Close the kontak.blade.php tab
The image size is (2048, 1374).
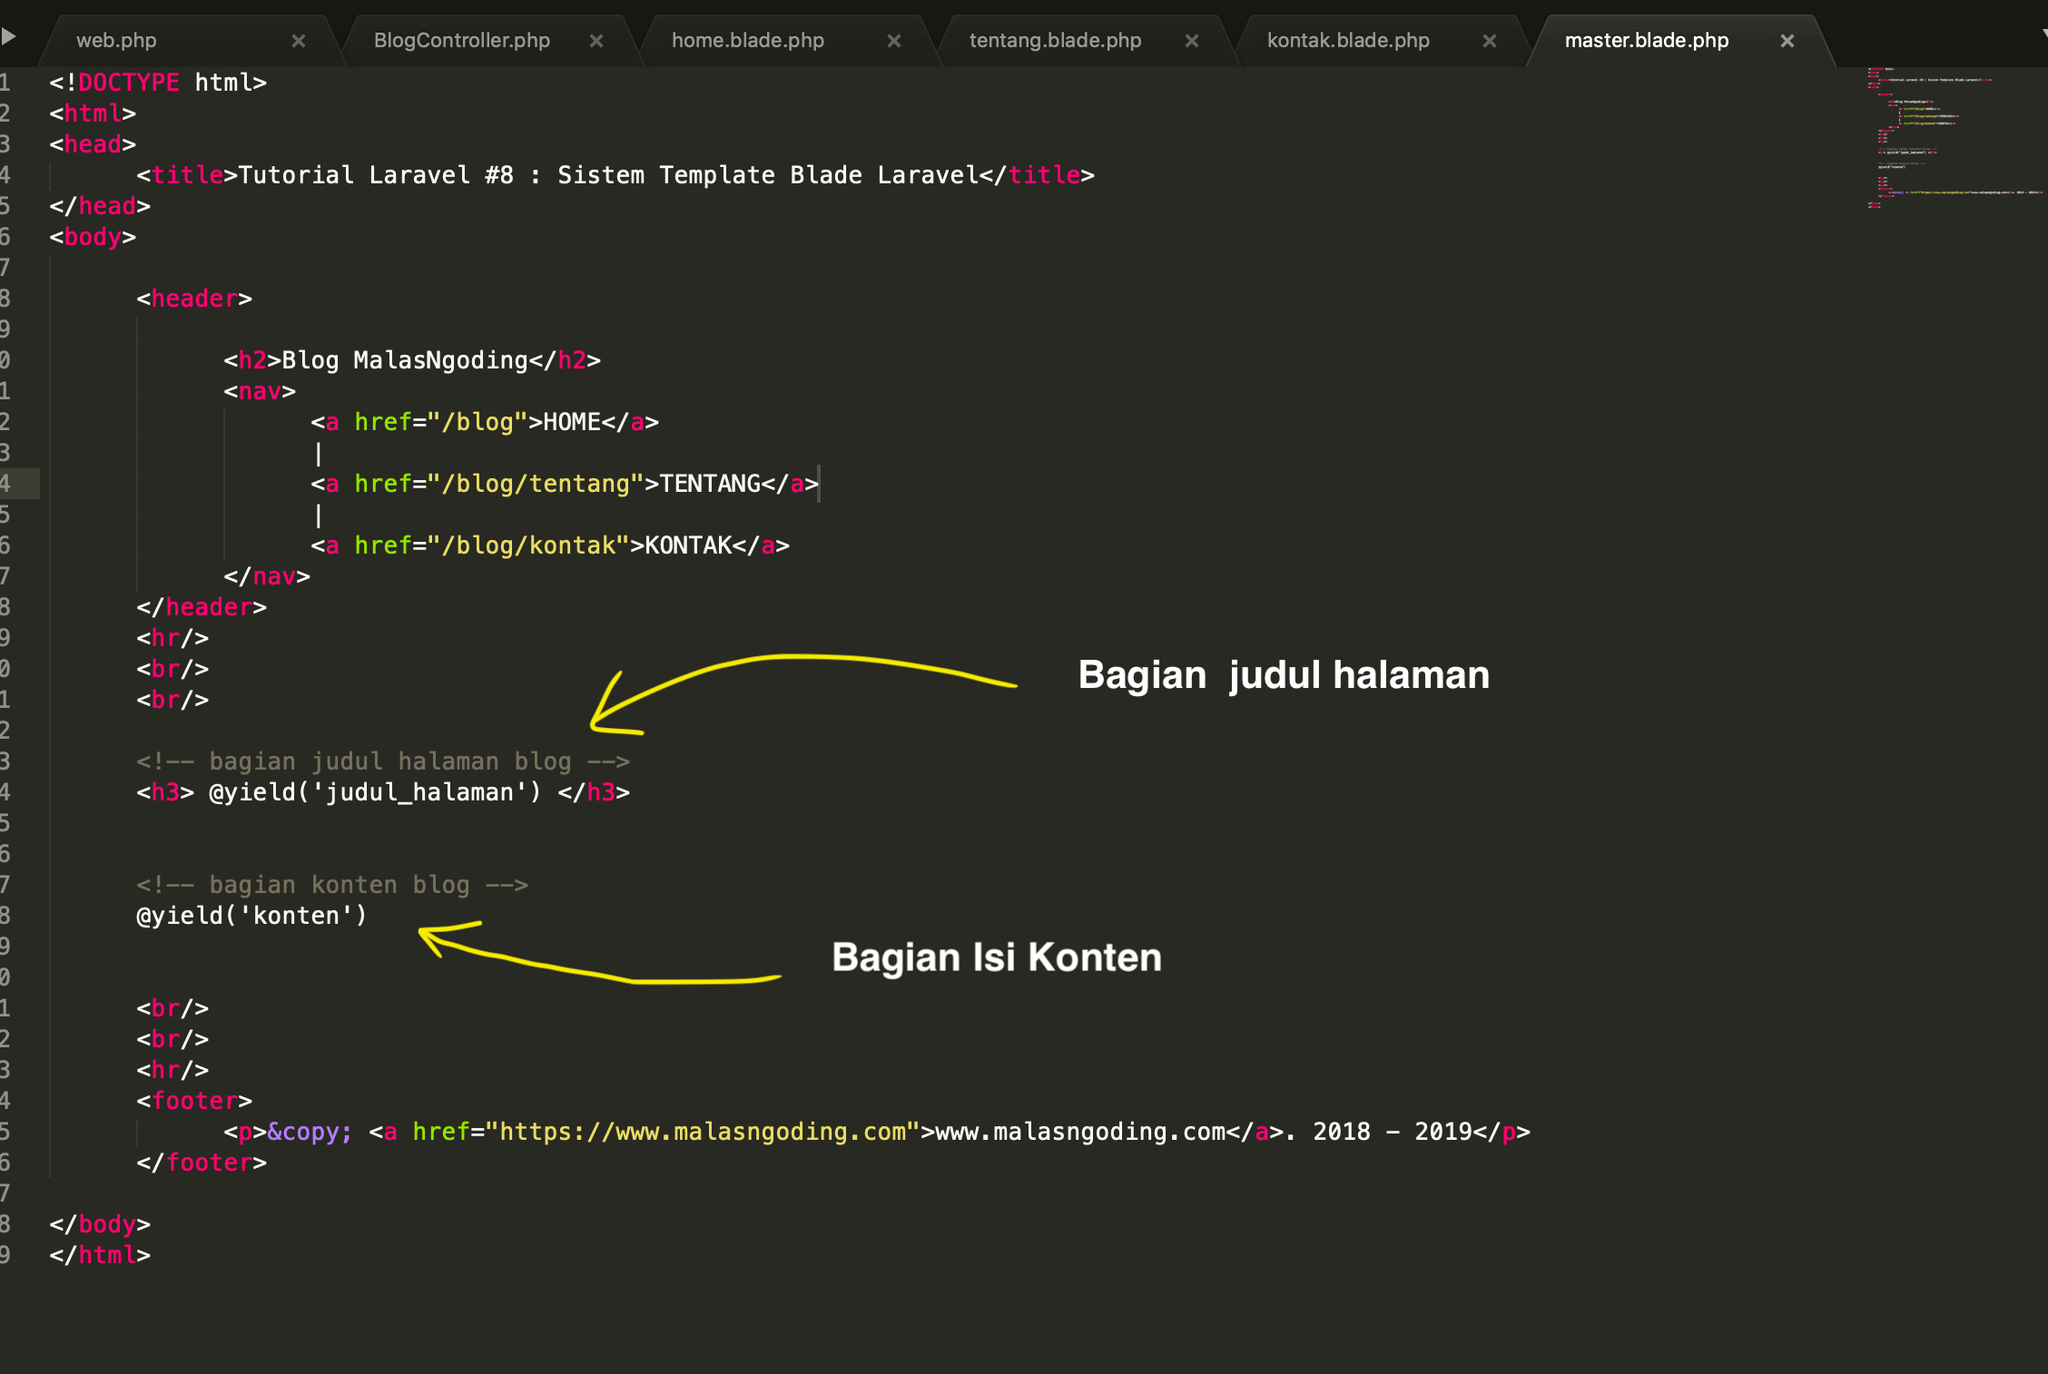1490,40
